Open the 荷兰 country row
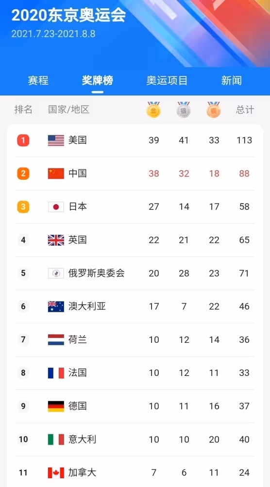 click(135, 340)
